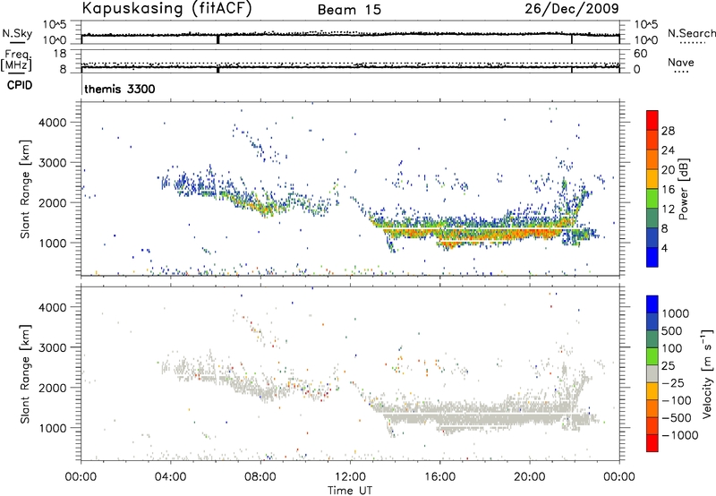This screenshot has width=716, height=496.
Task: Click the 'Time UT' axis title
Action: [350, 491]
